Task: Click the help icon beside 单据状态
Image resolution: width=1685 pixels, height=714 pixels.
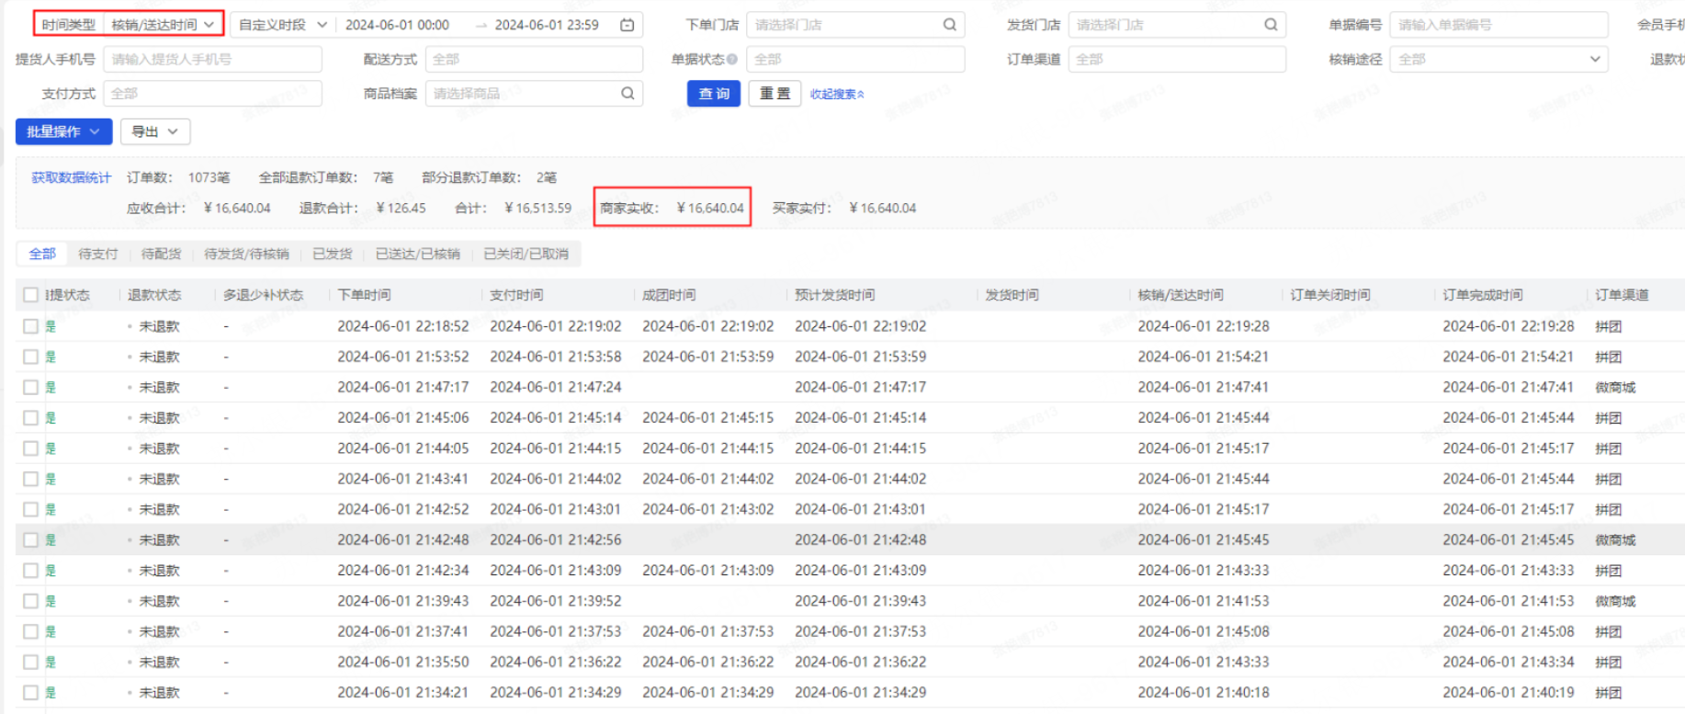Action: click(x=732, y=59)
